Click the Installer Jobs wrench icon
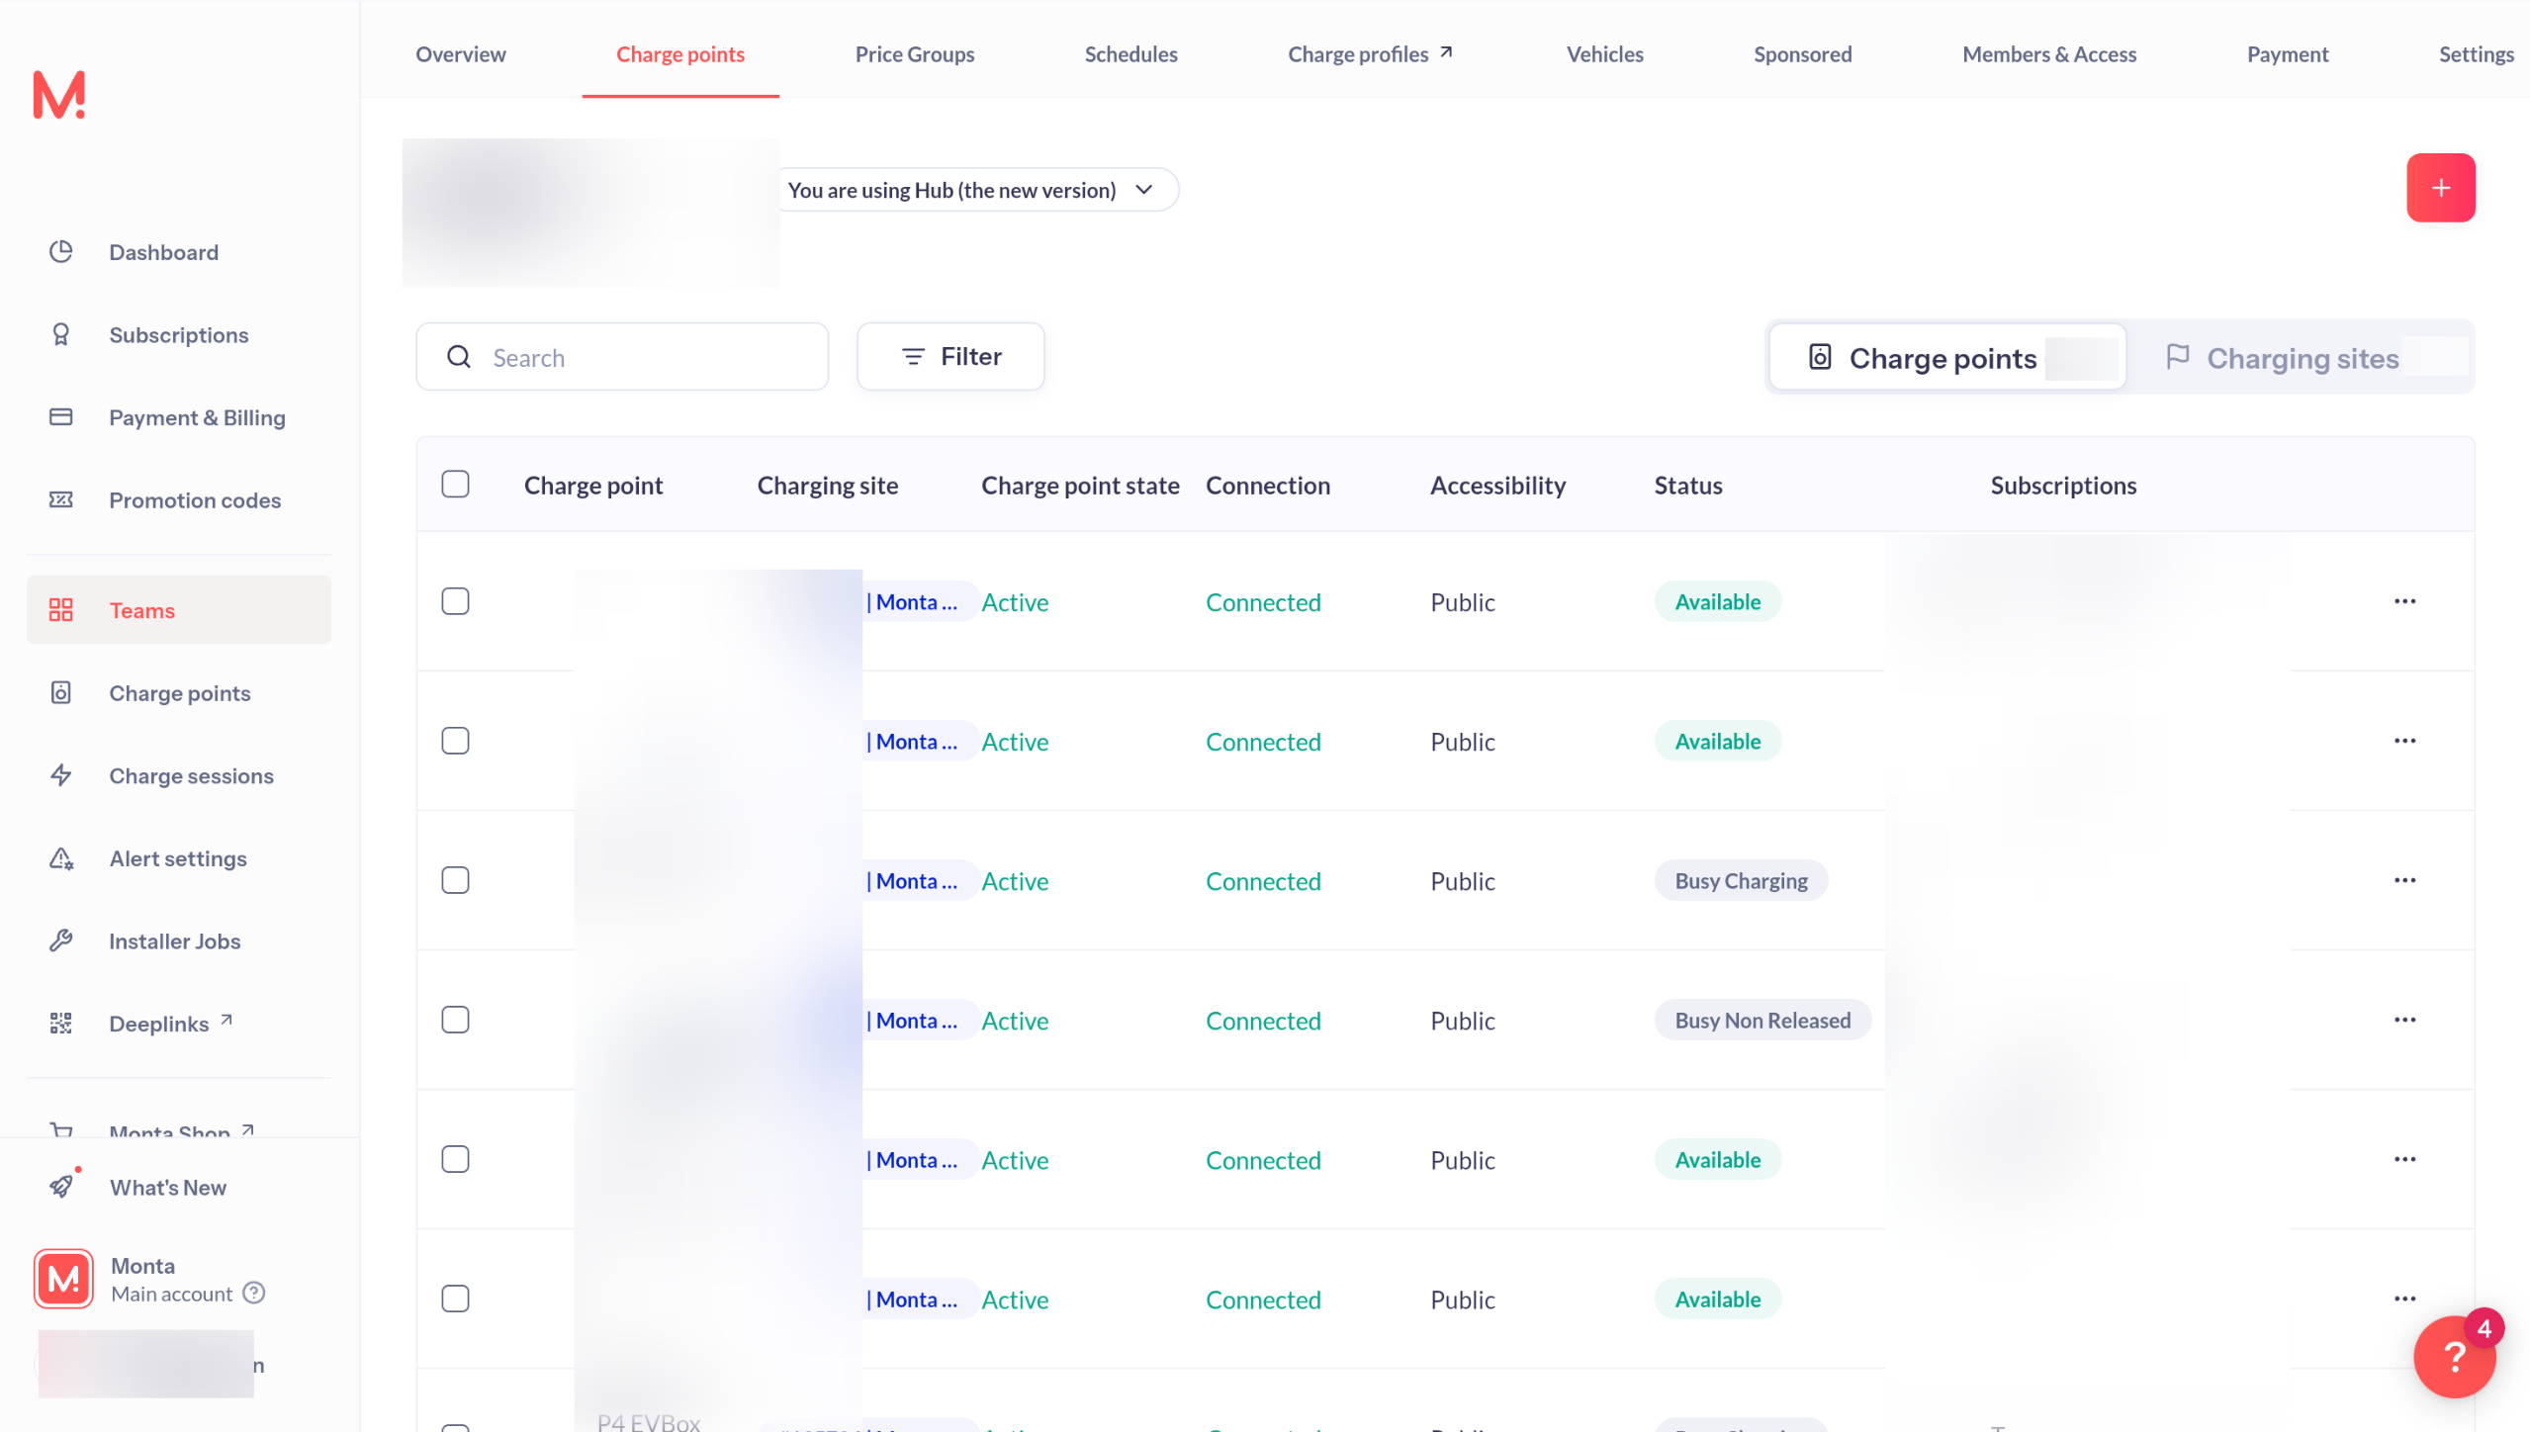 (x=61, y=940)
